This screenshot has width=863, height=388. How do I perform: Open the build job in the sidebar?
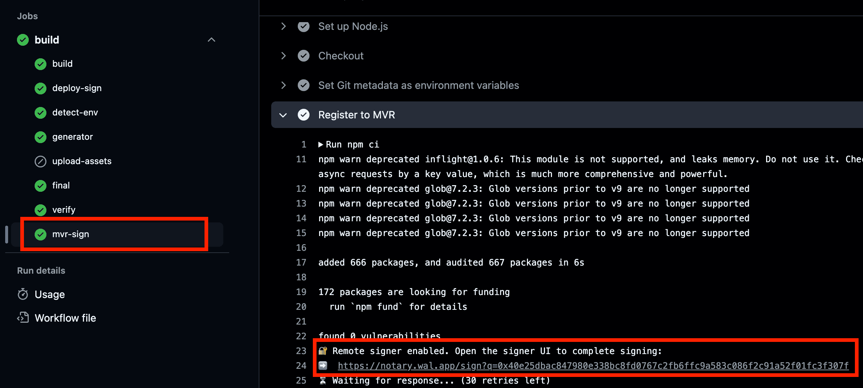coord(62,64)
